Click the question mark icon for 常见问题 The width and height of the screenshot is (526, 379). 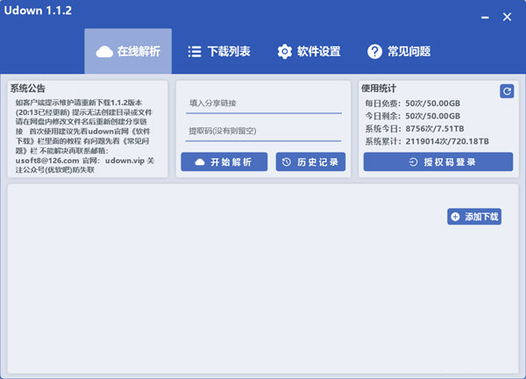pos(374,52)
